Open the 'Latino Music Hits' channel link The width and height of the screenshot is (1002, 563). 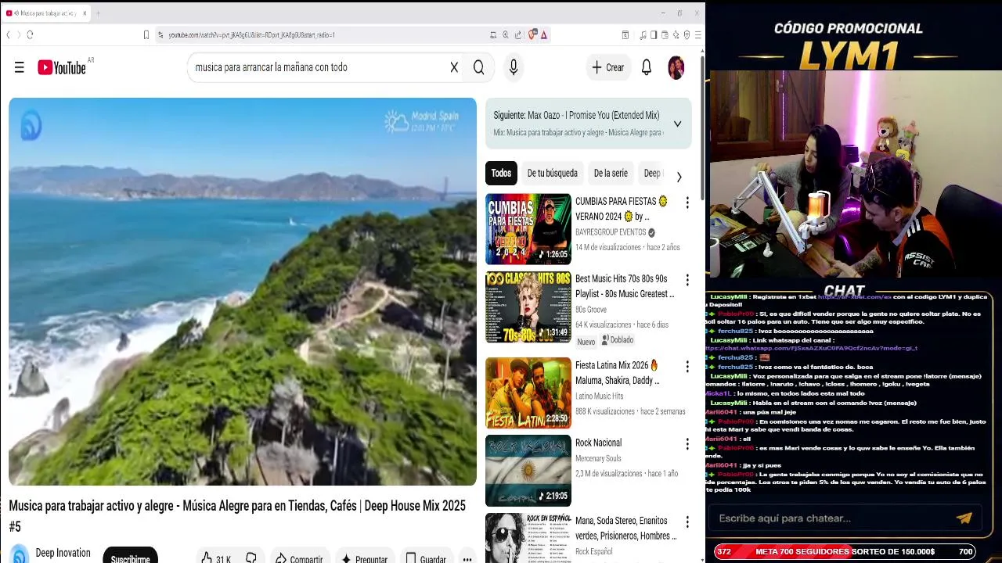(x=600, y=396)
